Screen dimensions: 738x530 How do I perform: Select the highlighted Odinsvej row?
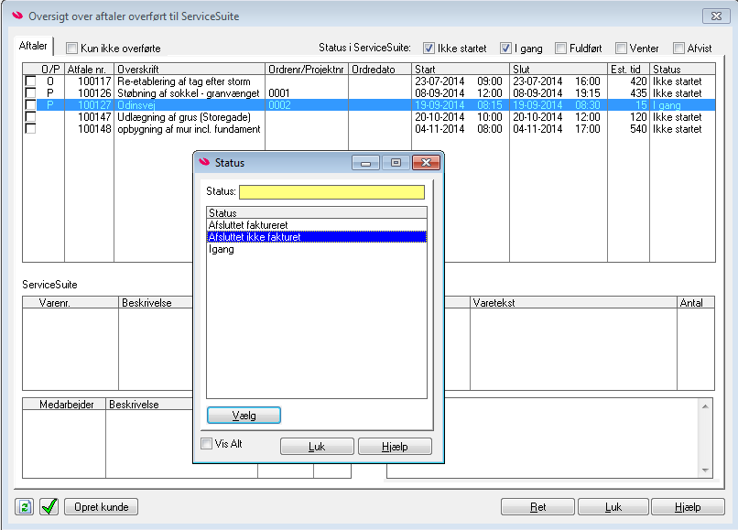pos(369,104)
